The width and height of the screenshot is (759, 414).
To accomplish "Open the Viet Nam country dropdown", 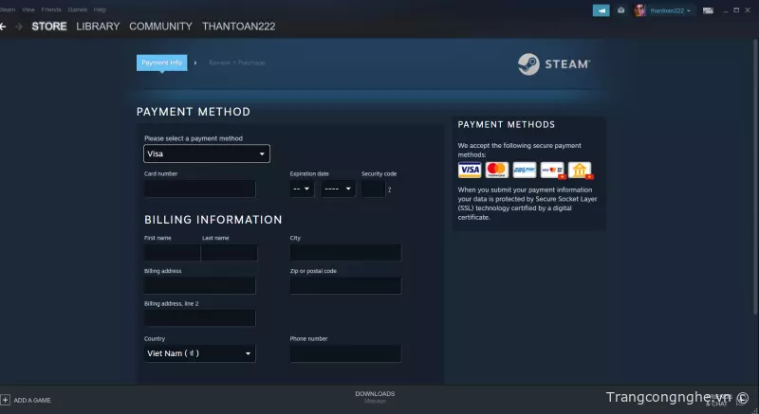I will (x=199, y=353).
